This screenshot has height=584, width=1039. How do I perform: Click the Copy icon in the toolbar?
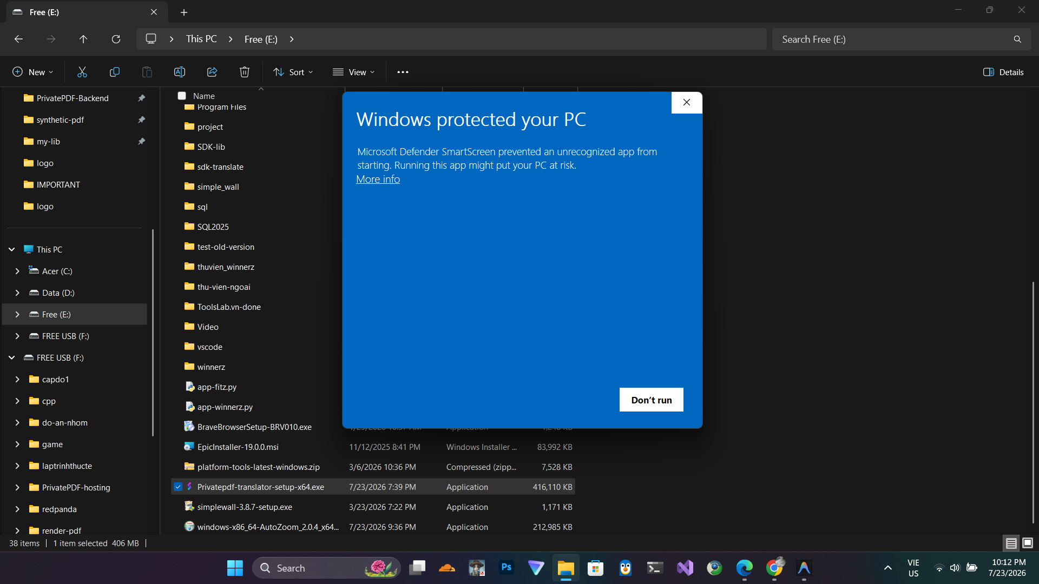(115, 72)
